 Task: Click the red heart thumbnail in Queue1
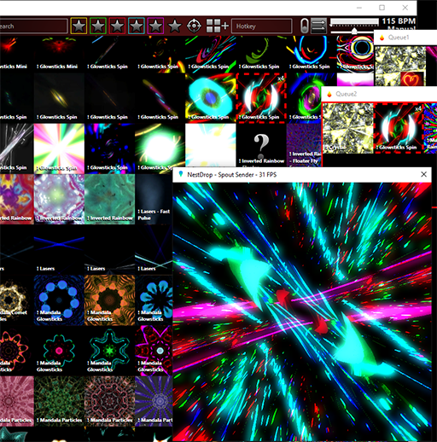coord(412,79)
